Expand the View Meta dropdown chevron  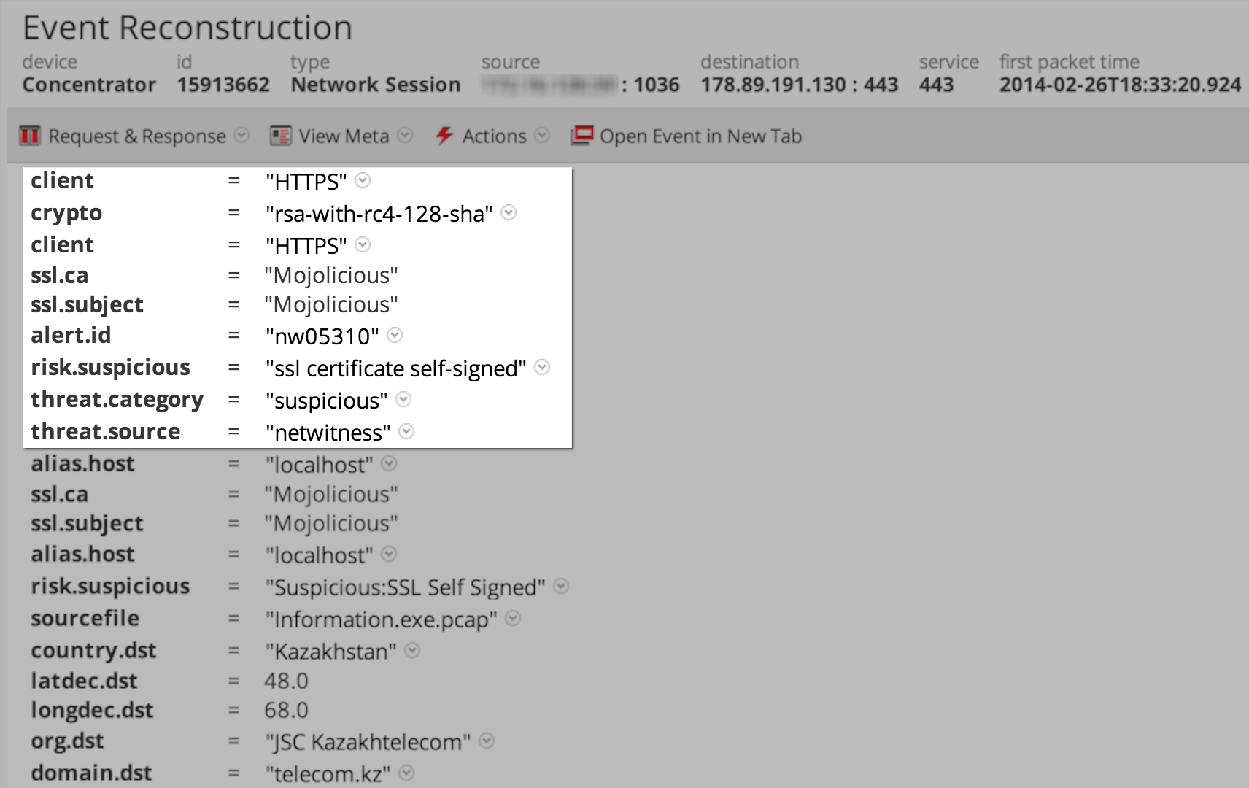tap(406, 136)
